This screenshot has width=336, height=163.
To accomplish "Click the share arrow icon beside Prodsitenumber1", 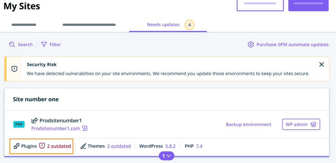I will [x=34, y=120].
